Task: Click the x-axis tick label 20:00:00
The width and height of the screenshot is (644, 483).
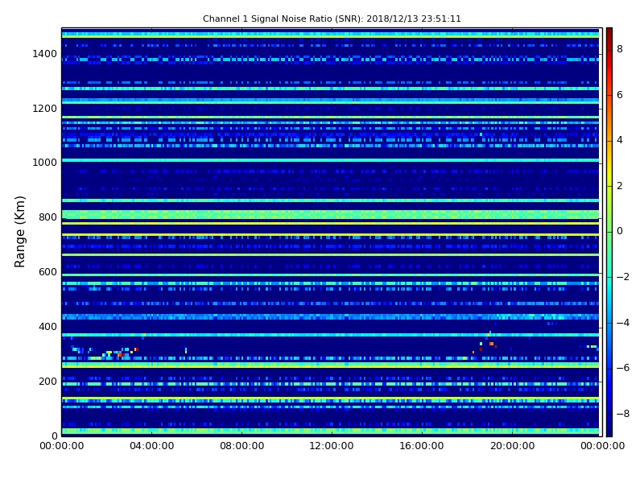Action: (512, 446)
